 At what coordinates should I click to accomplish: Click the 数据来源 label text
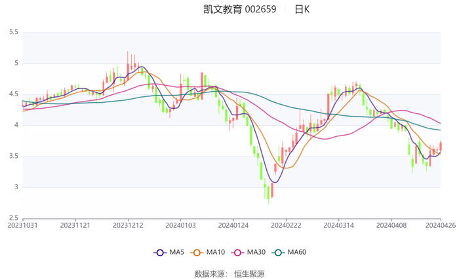[x=209, y=274]
